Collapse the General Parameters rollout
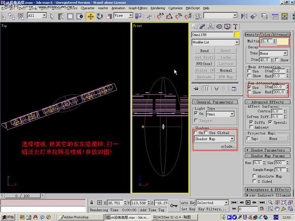 coord(215,102)
